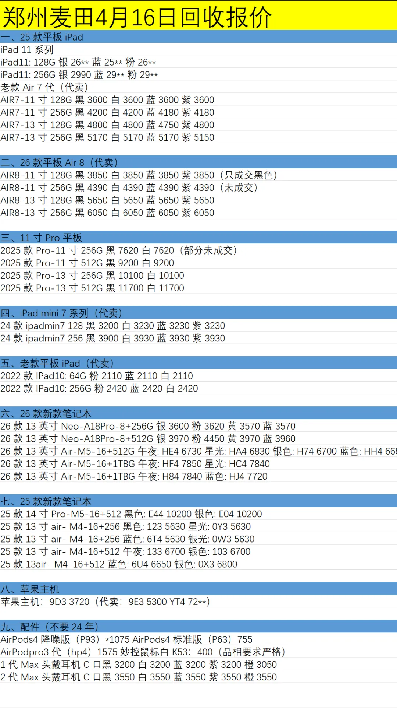Image resolution: width=397 pixels, height=715 pixels.
Task: Click header 四、iPad mini 7 系列（代卖）
Action: (198, 312)
